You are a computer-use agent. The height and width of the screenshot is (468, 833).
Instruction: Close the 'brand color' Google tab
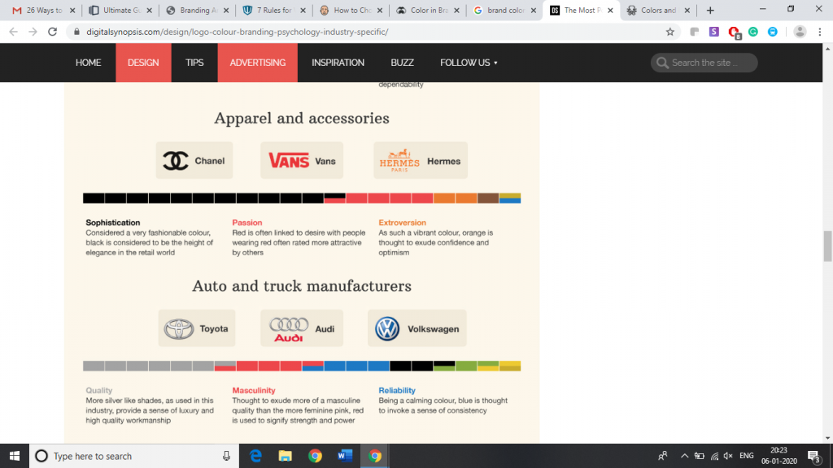534,10
